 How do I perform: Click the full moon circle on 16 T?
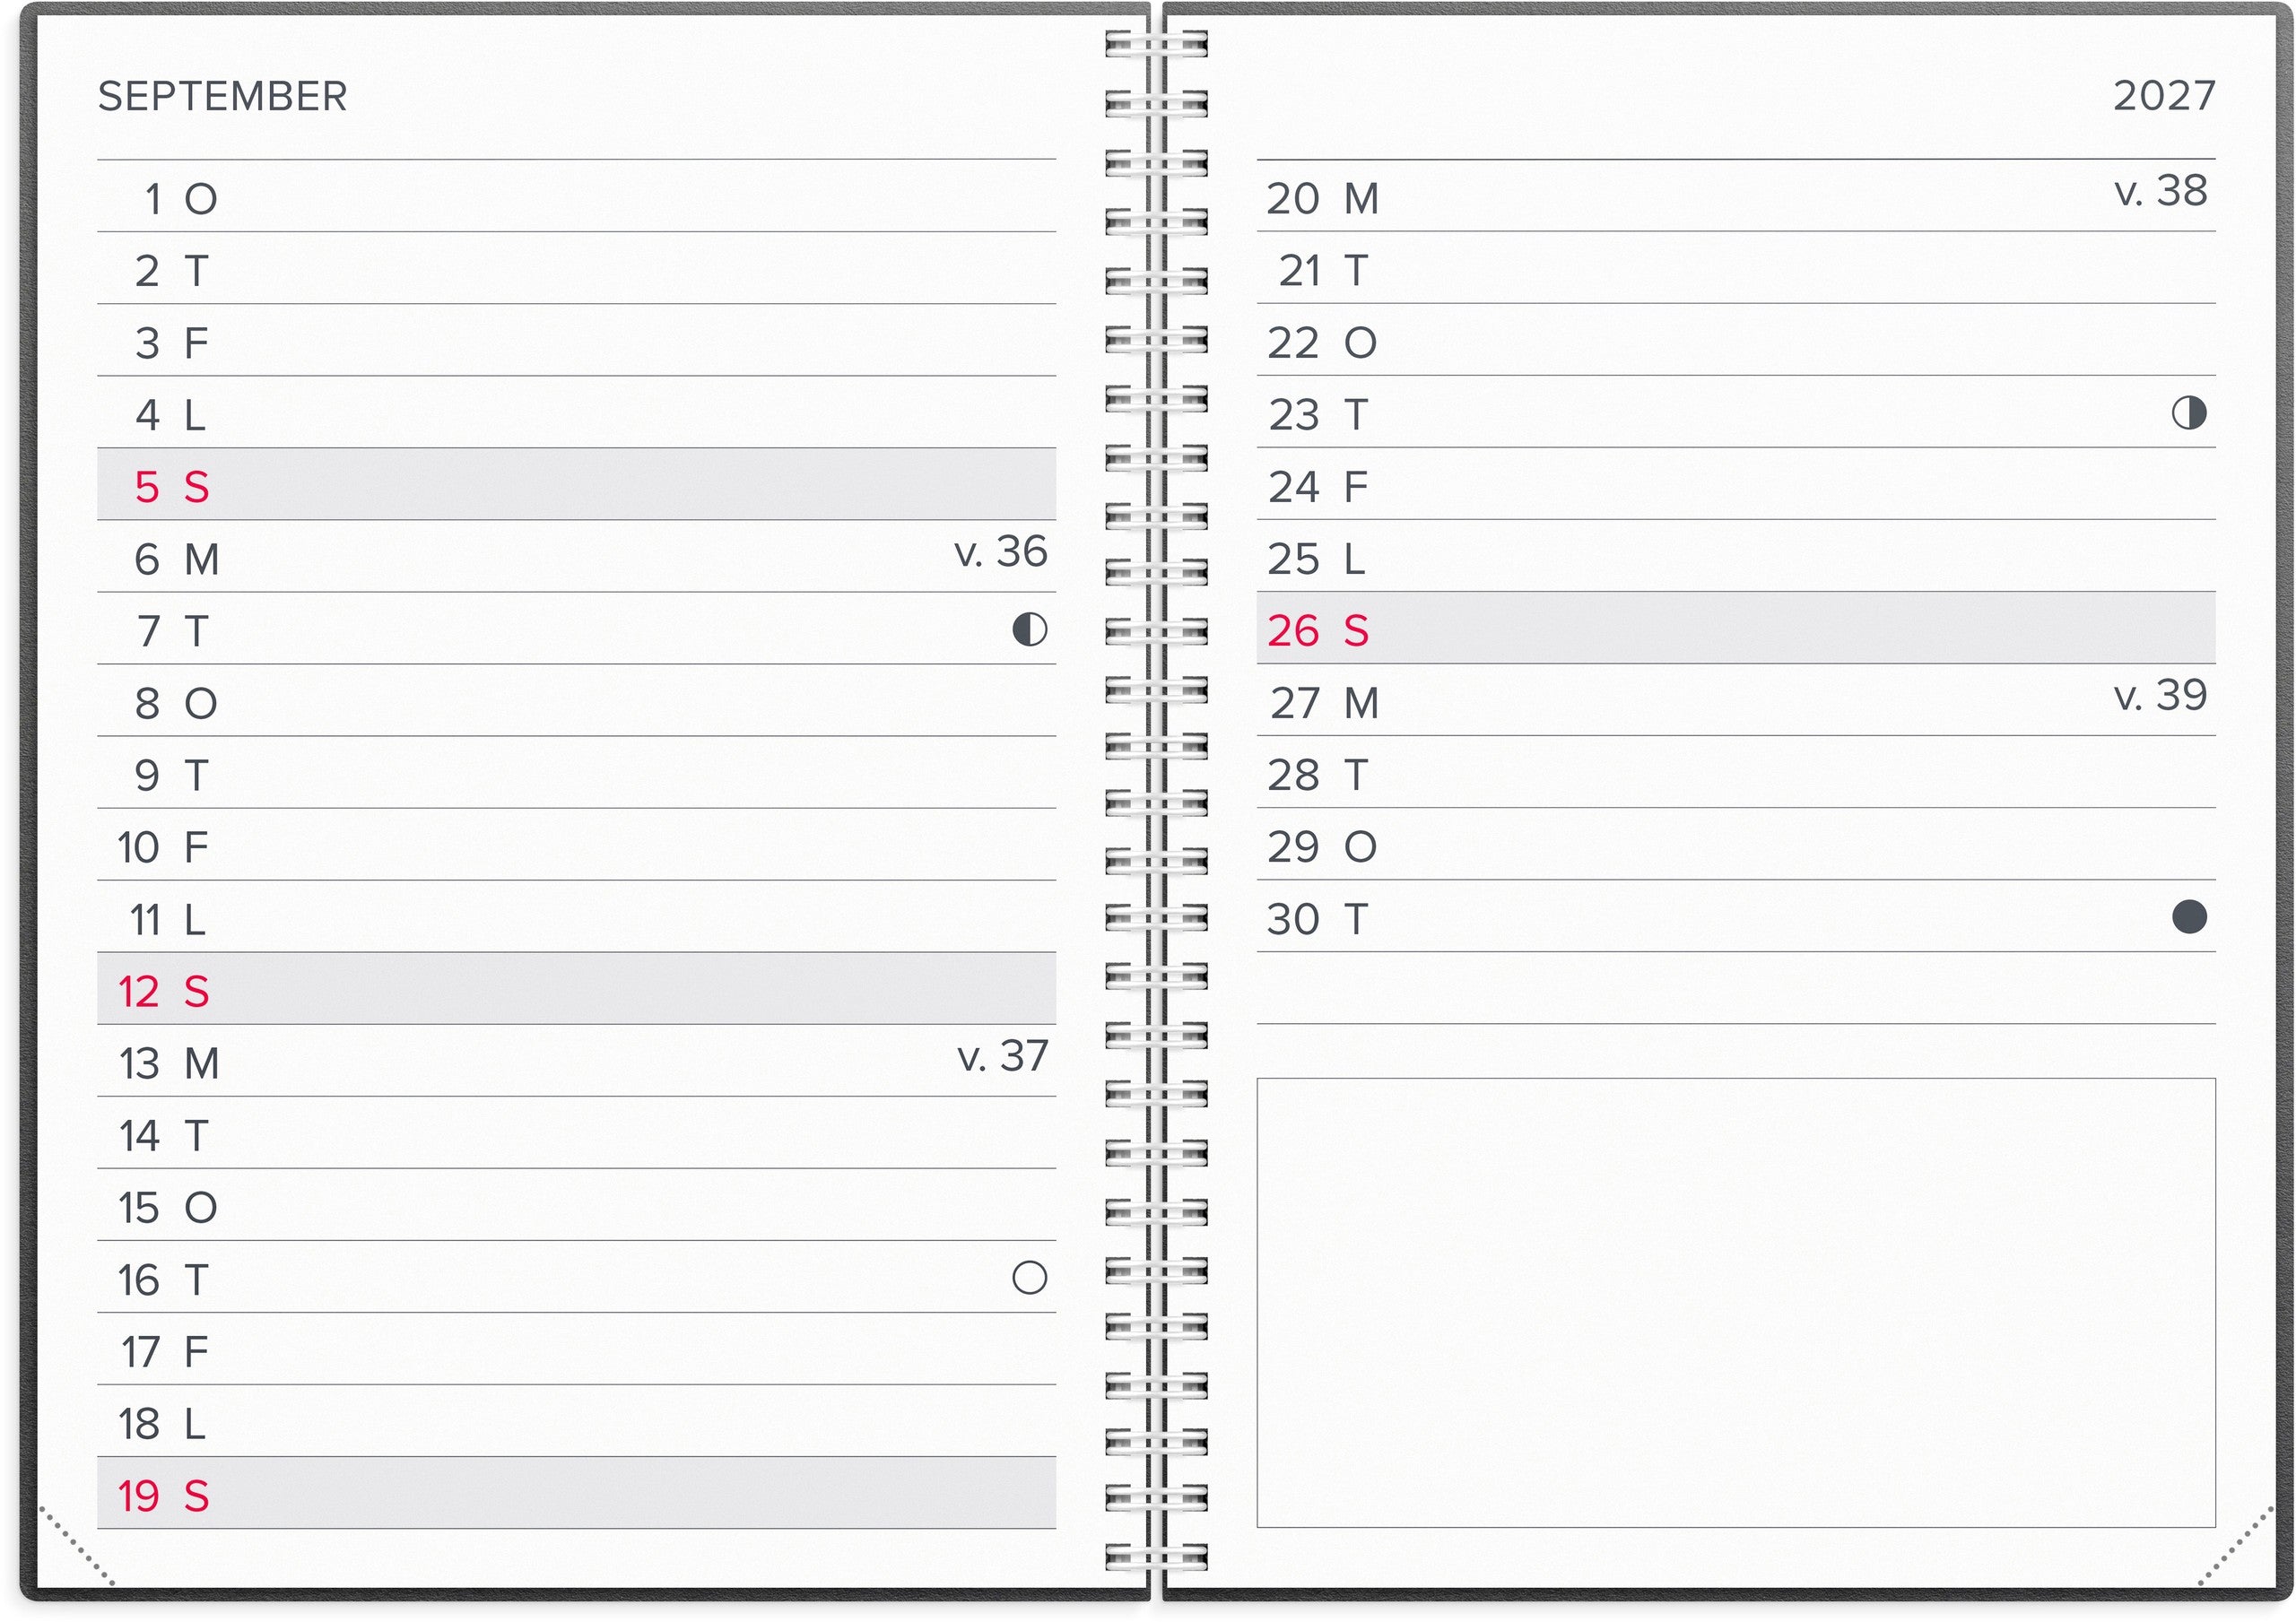click(x=1029, y=1277)
